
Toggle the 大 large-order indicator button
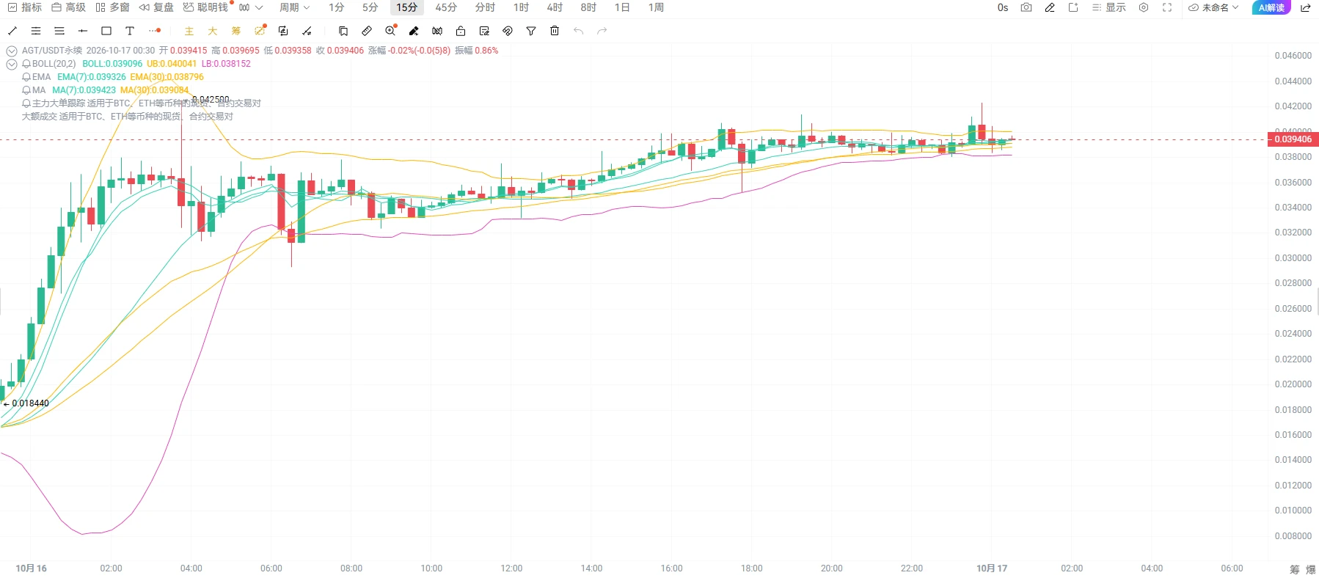point(213,31)
